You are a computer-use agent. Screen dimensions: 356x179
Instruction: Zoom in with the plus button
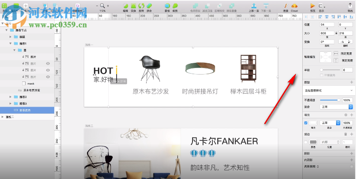pos(108,6)
